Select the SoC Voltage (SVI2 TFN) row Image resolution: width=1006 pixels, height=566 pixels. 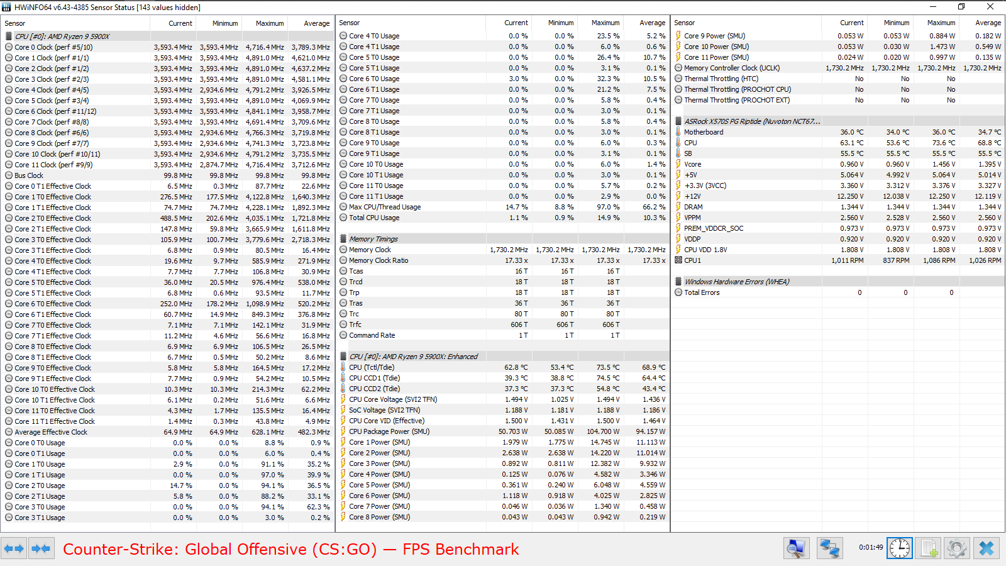pyautogui.click(x=502, y=410)
